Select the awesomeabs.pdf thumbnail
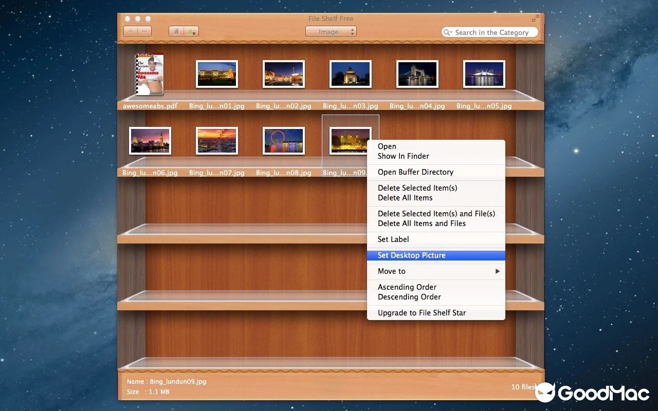Viewport: 658px width, 411px height. click(x=150, y=74)
